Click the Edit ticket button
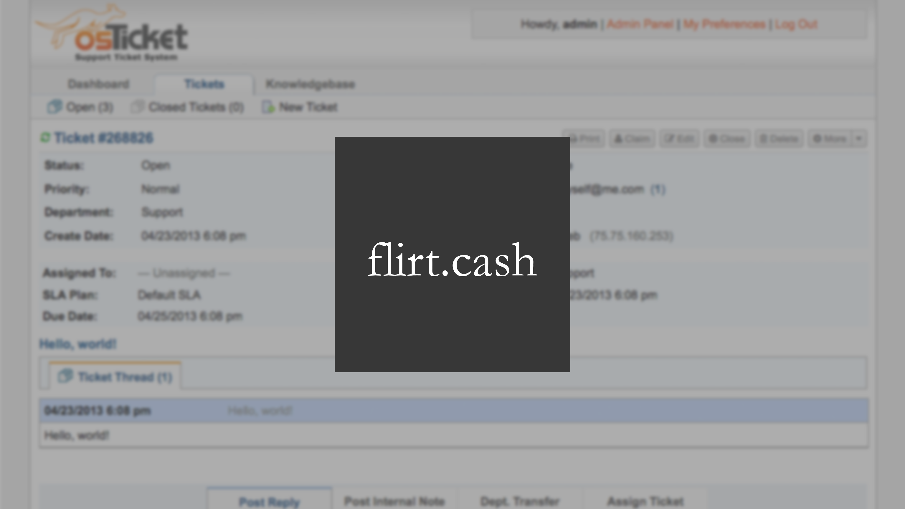This screenshot has height=509, width=905. point(679,139)
